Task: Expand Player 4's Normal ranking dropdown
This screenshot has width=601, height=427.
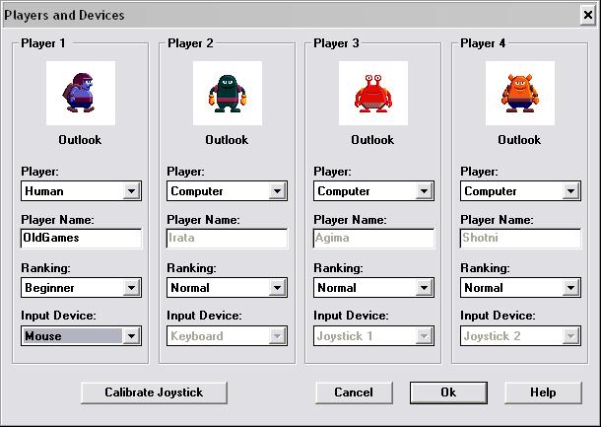Action: [x=520, y=288]
